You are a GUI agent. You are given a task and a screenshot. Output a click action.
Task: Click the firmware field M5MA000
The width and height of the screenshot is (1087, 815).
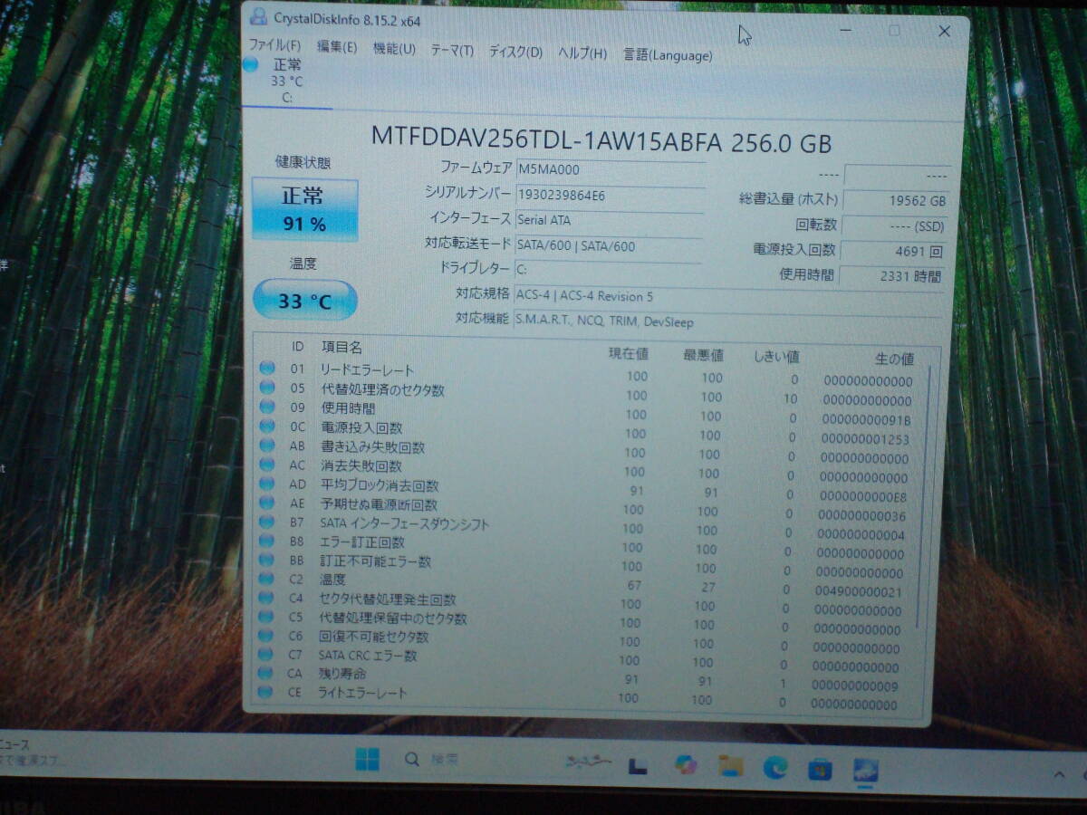pos(611,169)
